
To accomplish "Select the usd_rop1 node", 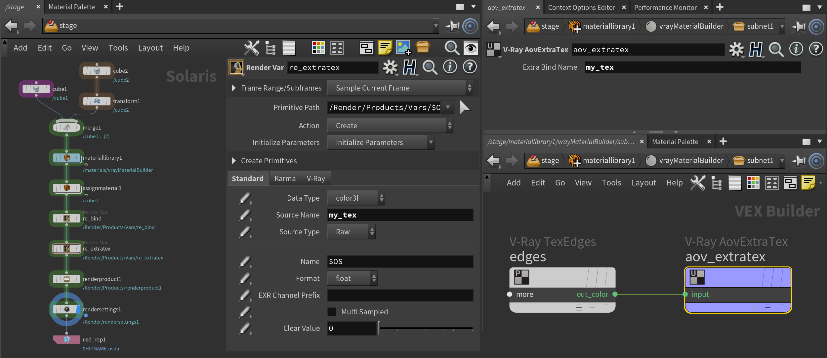I will coord(66,339).
